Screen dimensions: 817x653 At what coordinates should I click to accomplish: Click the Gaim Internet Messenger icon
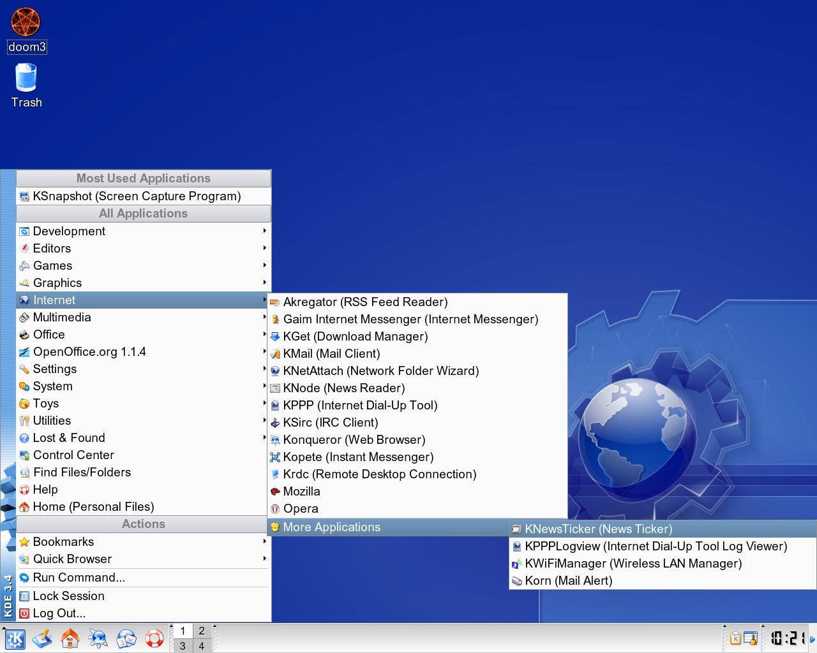click(x=275, y=319)
